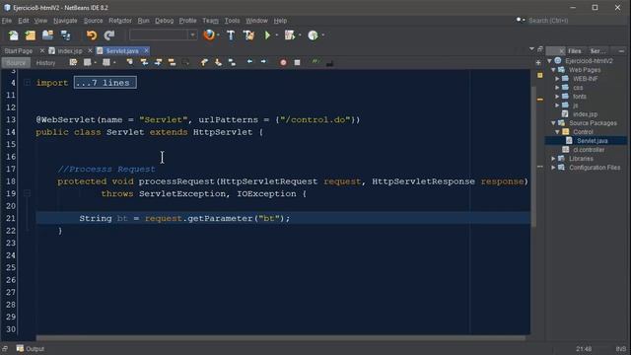Screen dimensions: 631x355
Task: Click the Save All toolbar icon
Action: click(66, 35)
